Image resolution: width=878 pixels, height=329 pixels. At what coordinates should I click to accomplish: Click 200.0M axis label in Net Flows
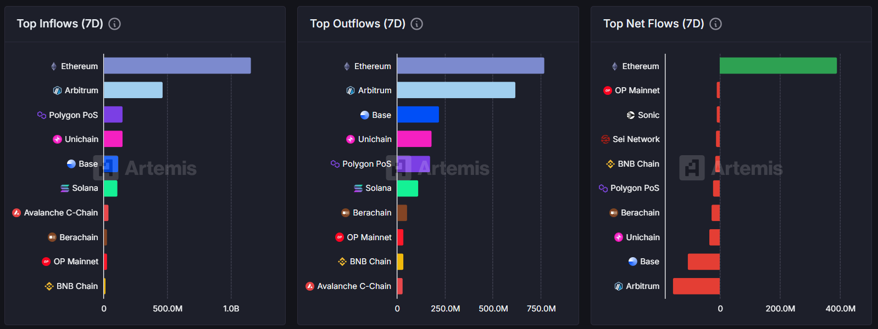tap(780, 309)
